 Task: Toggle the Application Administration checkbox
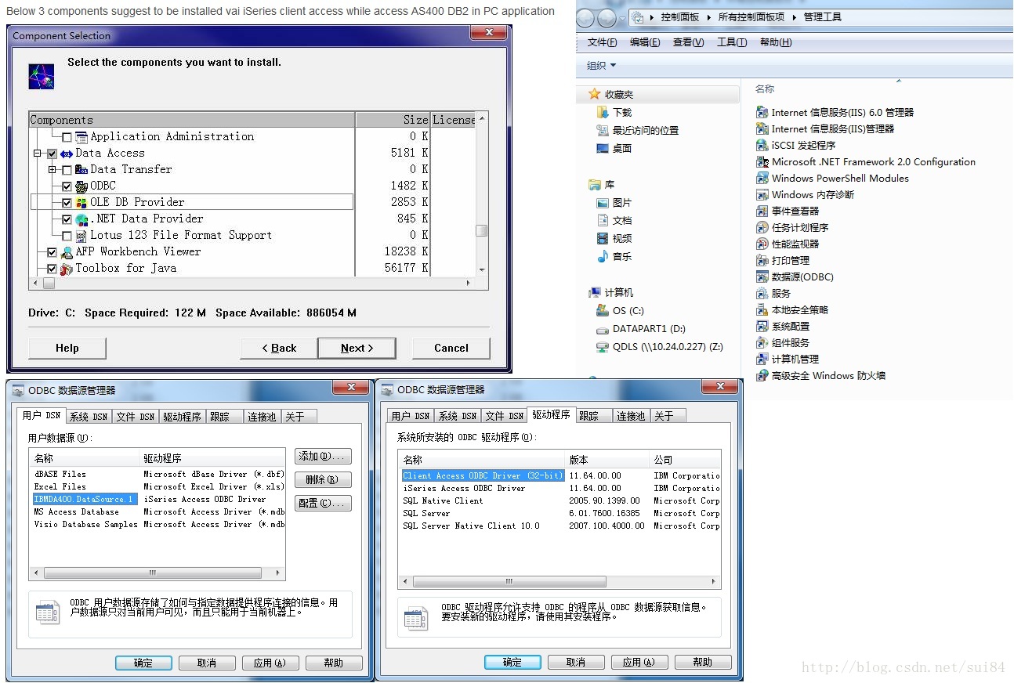67,137
